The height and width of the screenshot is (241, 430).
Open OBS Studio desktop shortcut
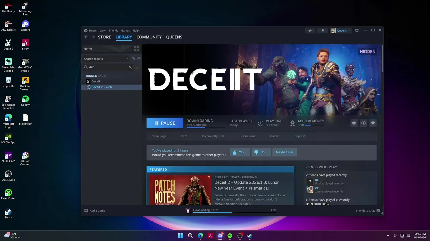pos(8,176)
